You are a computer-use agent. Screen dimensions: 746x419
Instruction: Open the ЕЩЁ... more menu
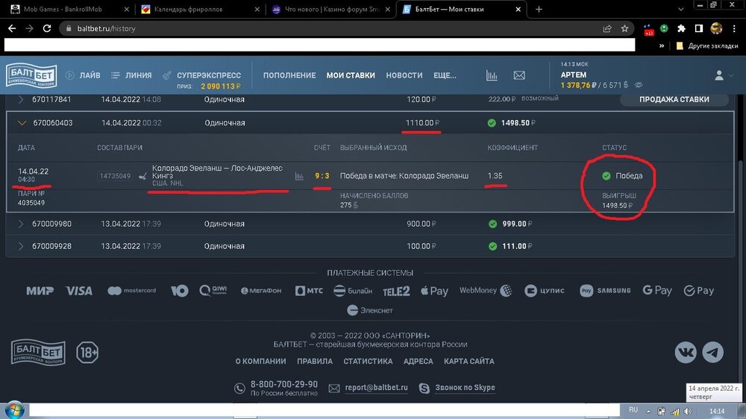pos(445,75)
